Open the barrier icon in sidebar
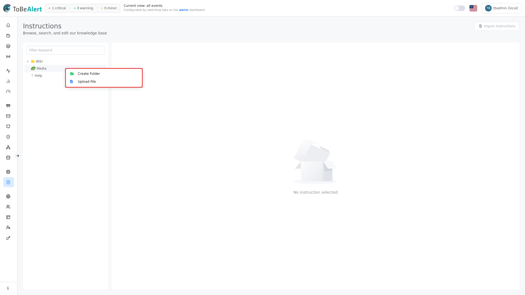Image resolution: width=525 pixels, height=295 pixels. (x=8, y=106)
